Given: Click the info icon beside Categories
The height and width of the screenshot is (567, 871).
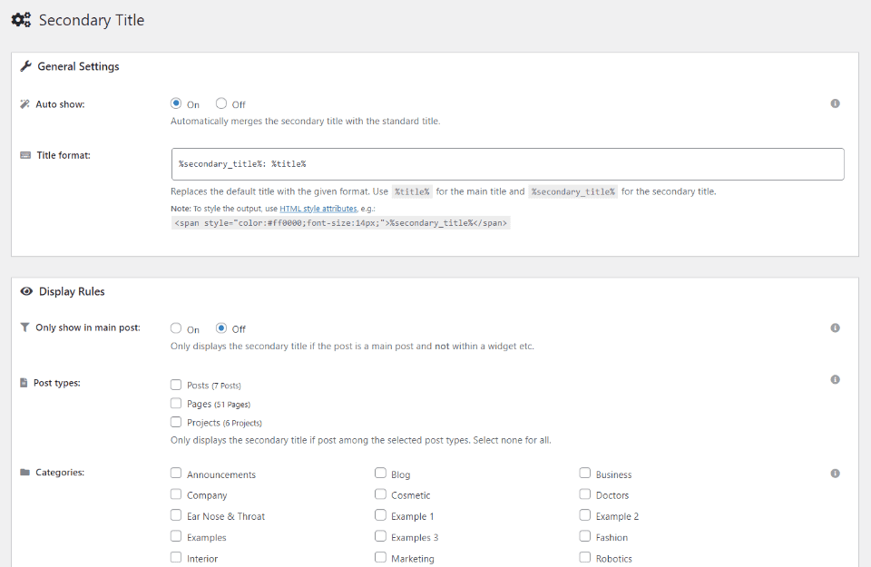Looking at the screenshot, I should pos(835,473).
